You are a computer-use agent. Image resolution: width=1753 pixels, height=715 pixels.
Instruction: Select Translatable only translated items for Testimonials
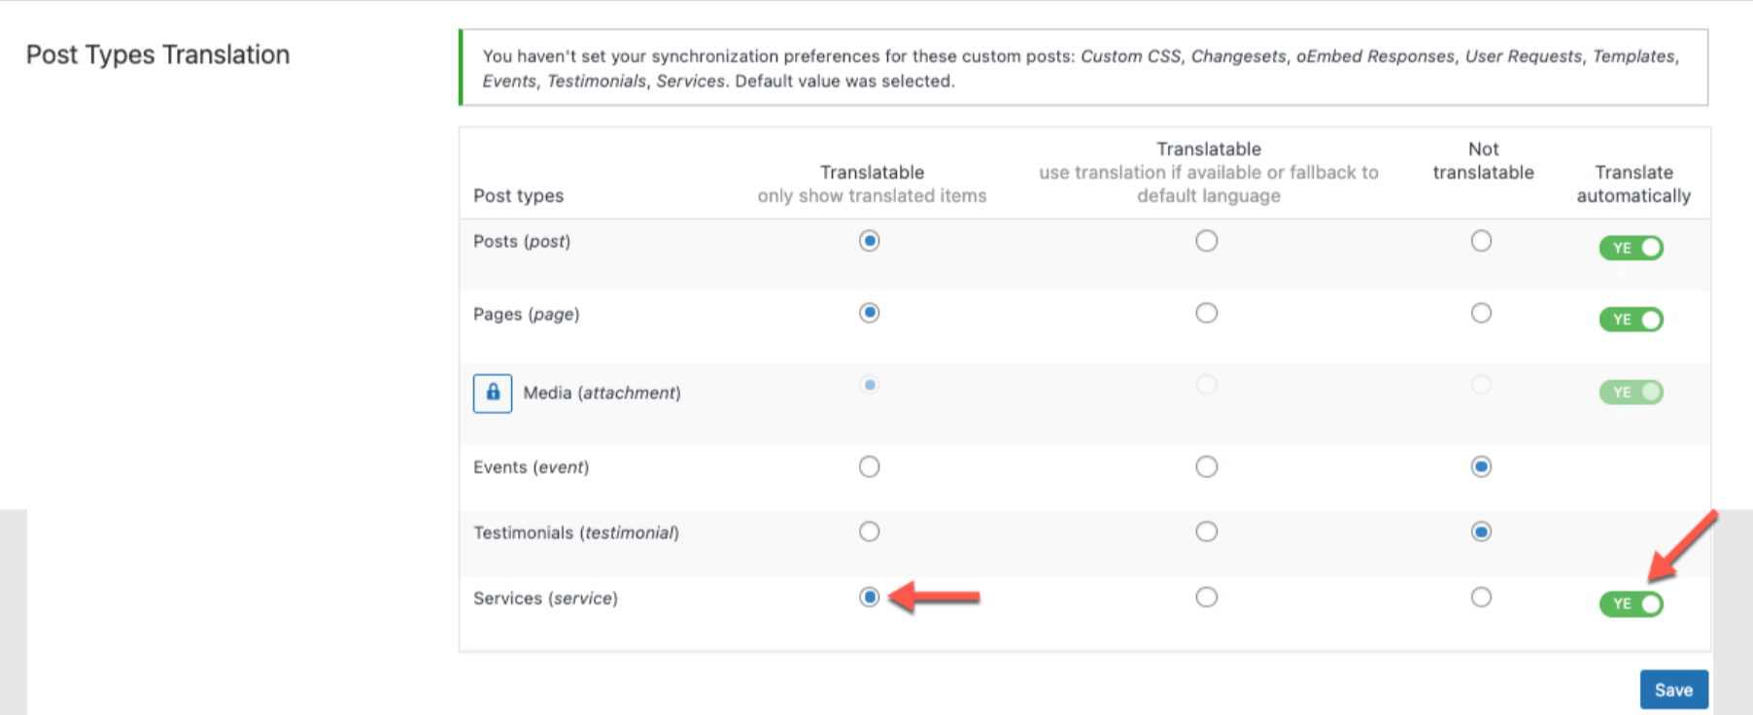pyautogui.click(x=869, y=531)
